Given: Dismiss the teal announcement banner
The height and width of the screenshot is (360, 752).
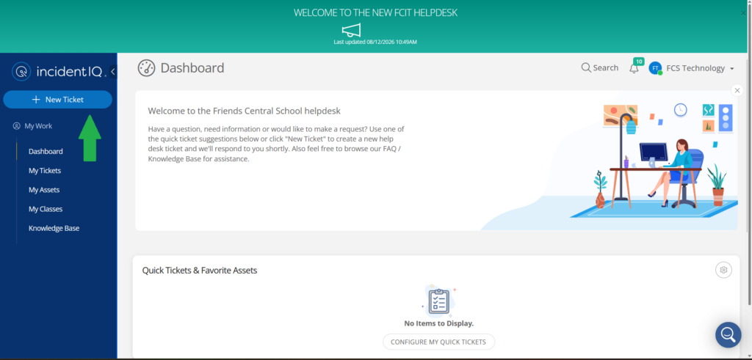Looking at the screenshot, I should point(743,13).
